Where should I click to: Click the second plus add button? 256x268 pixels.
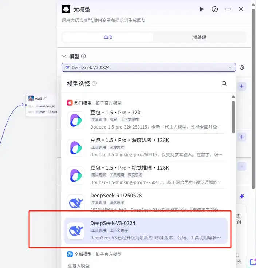click(242, 137)
